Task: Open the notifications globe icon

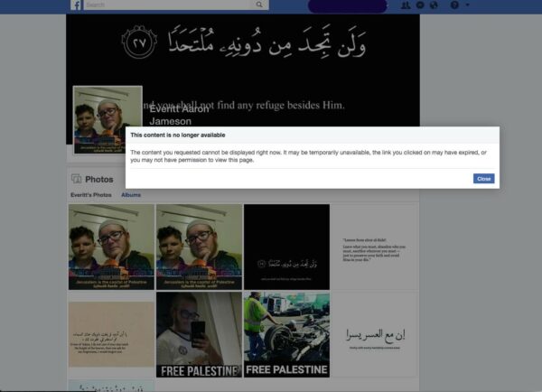Action: [x=434, y=5]
